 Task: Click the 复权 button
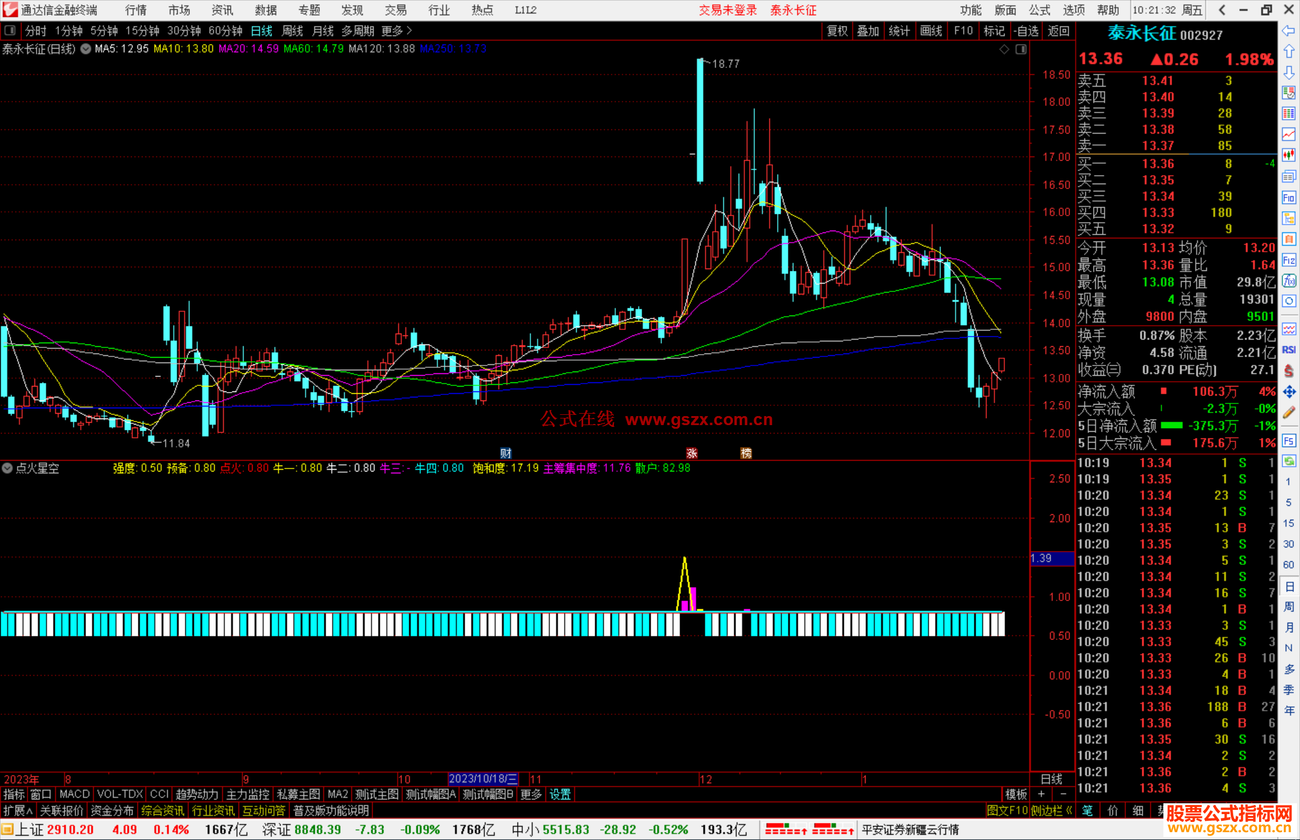[837, 31]
